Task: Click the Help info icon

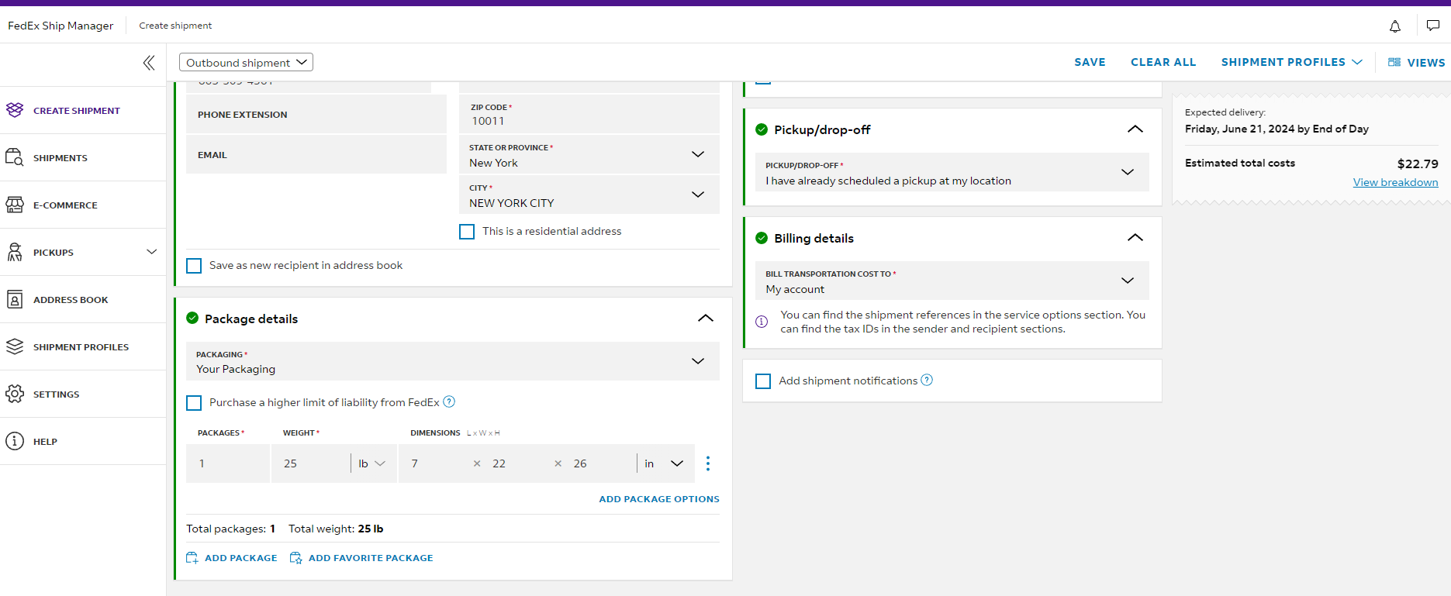Action: pos(15,441)
